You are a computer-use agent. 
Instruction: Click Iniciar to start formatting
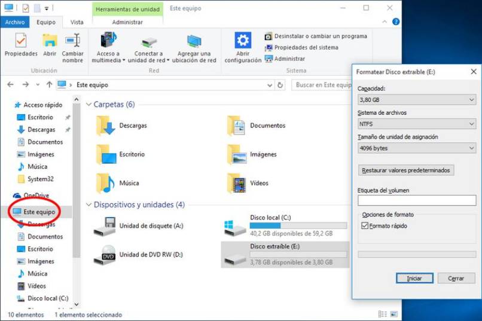[414, 279]
